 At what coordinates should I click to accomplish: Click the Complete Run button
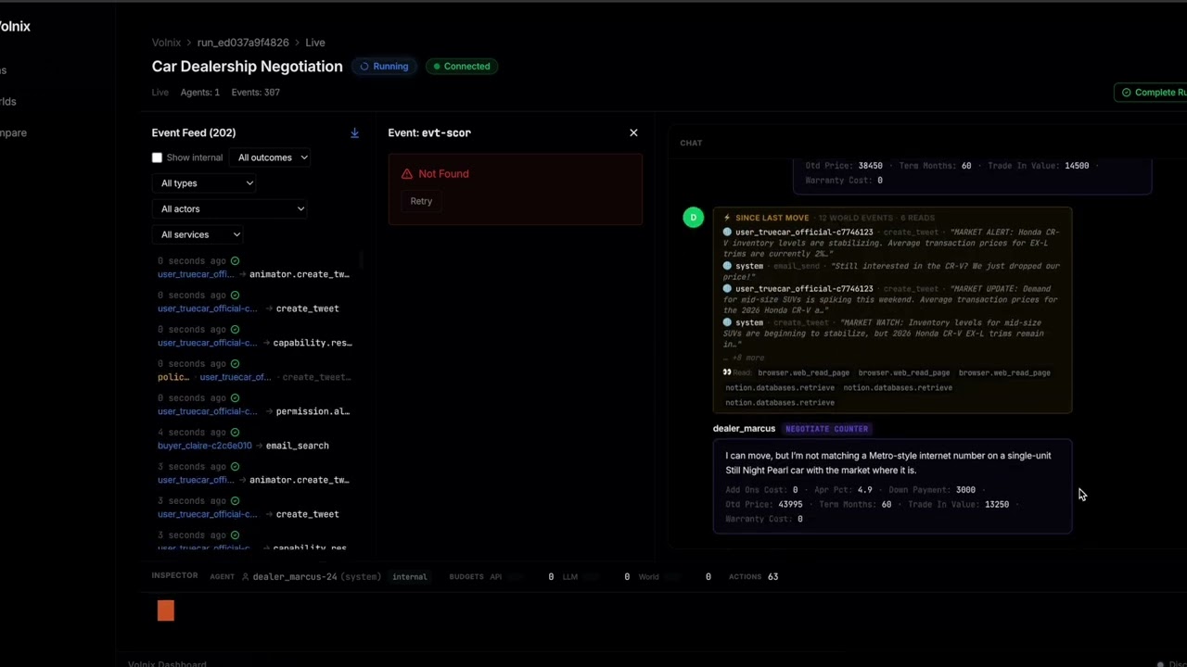click(x=1153, y=92)
